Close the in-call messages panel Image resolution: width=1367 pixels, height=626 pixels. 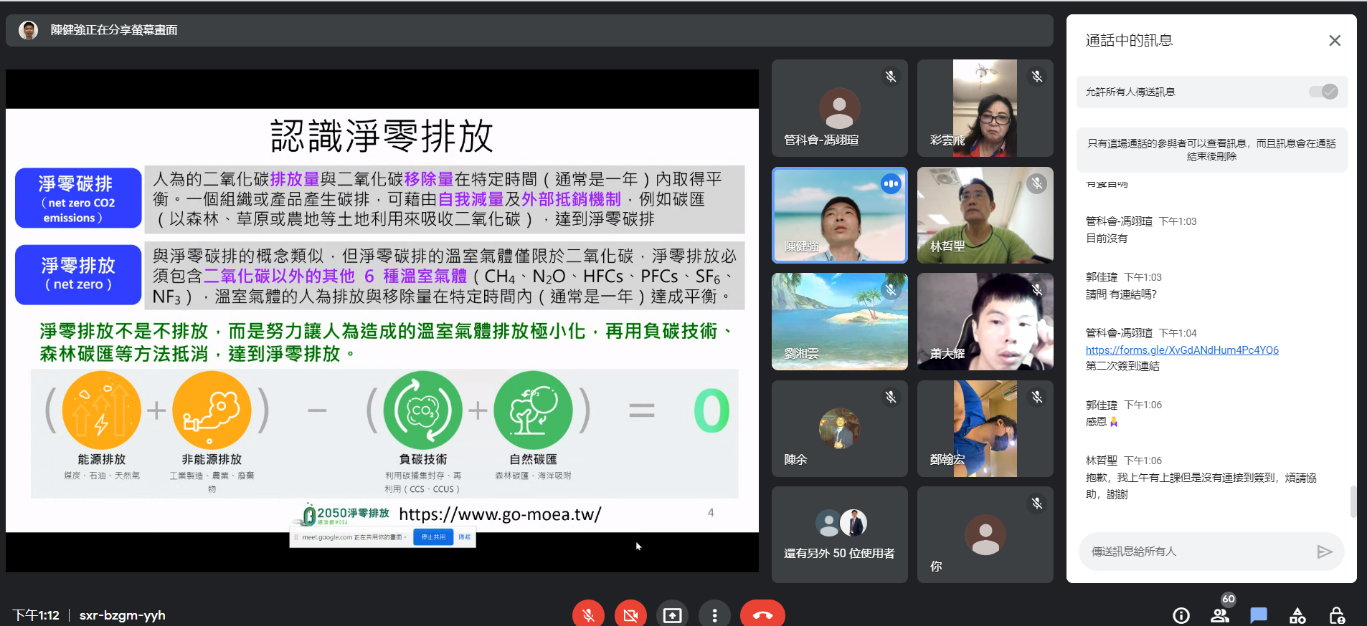[x=1334, y=41]
